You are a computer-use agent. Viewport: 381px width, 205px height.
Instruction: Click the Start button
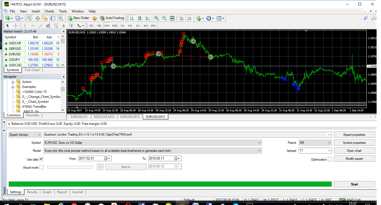pos(354,184)
